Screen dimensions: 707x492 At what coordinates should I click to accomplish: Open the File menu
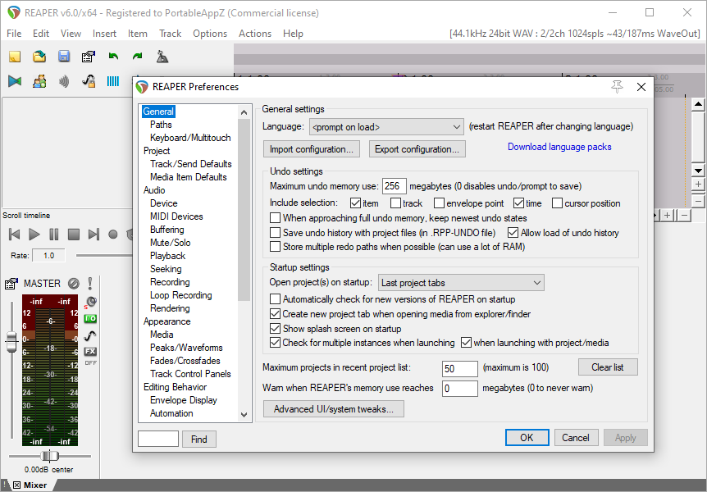14,34
